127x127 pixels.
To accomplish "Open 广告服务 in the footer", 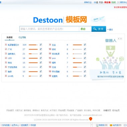I will [x=79, y=110].
